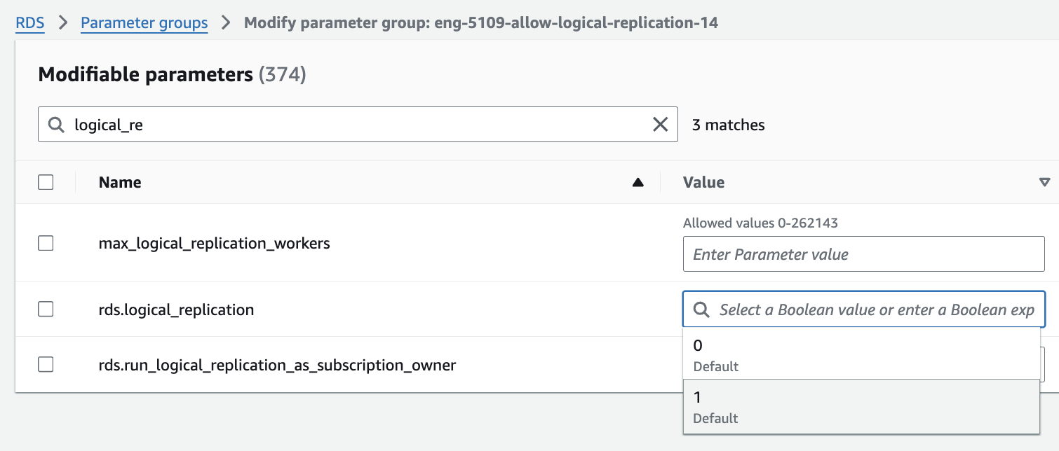This screenshot has width=1059, height=451.
Task: Click into the logical_re search box
Action: click(358, 125)
